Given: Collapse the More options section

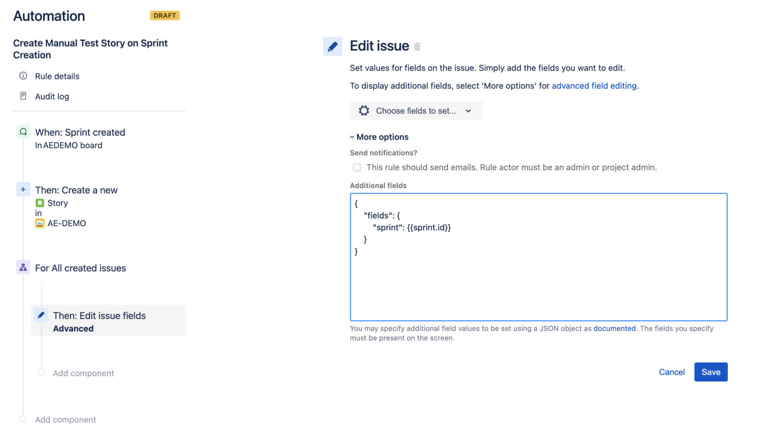Looking at the screenshot, I should pyautogui.click(x=379, y=137).
